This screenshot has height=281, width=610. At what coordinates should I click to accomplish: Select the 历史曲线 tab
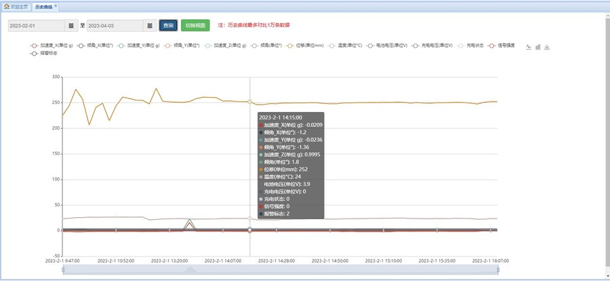[x=43, y=6]
